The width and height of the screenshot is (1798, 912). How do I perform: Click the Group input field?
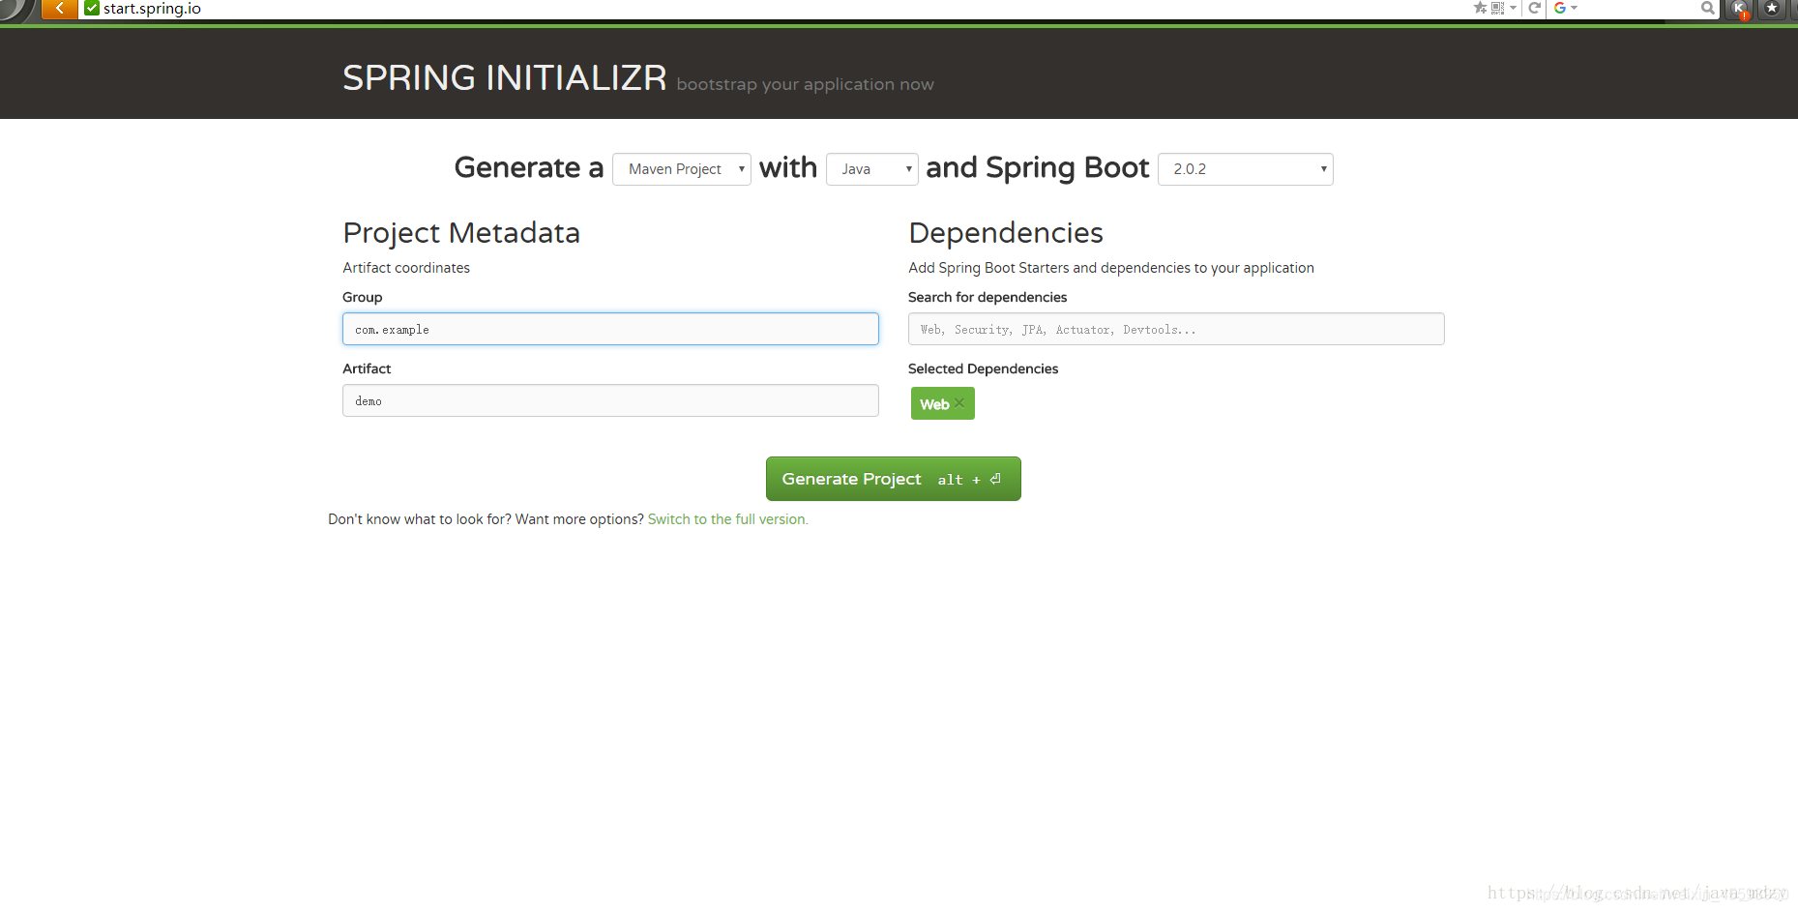(610, 329)
